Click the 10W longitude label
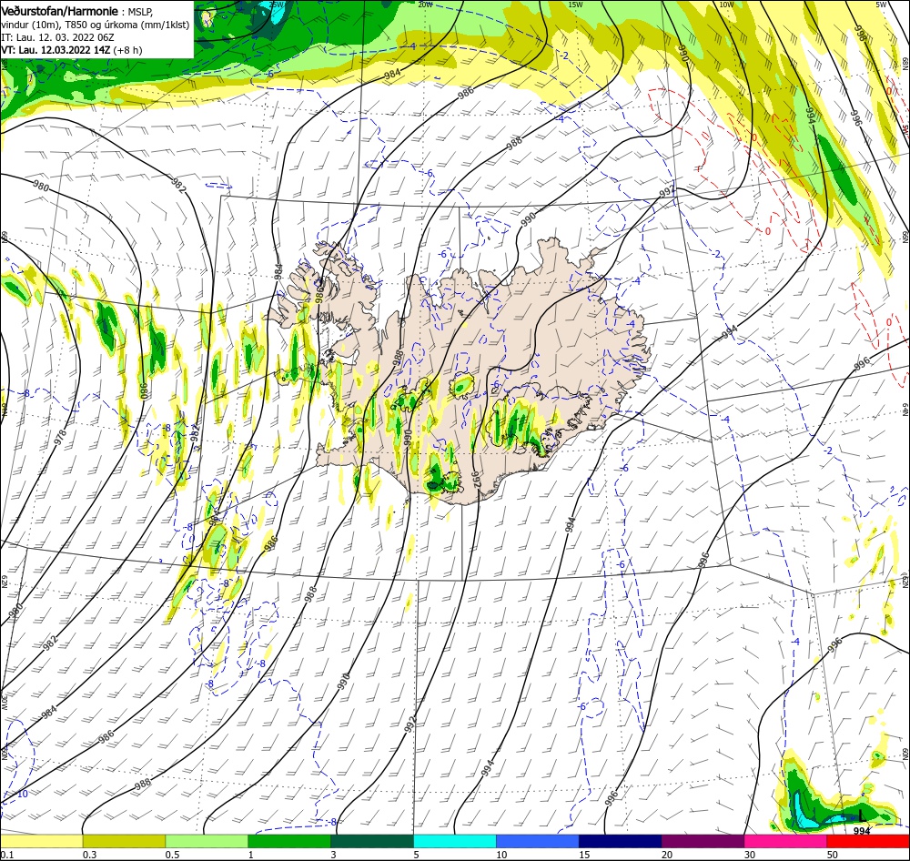The image size is (910, 861). pyautogui.click(x=726, y=5)
